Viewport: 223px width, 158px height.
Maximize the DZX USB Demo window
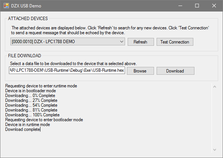coord(197,6)
